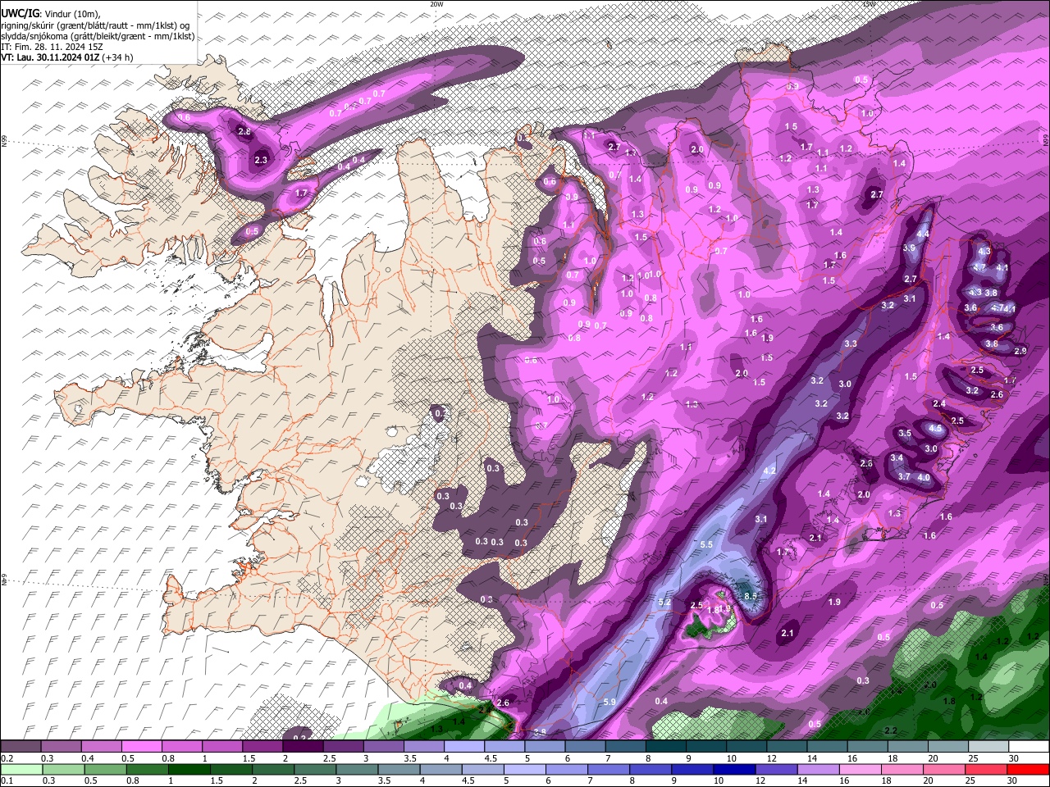Click the 4.2 precipitation value
This screenshot has width=1050, height=787.
click(x=769, y=471)
